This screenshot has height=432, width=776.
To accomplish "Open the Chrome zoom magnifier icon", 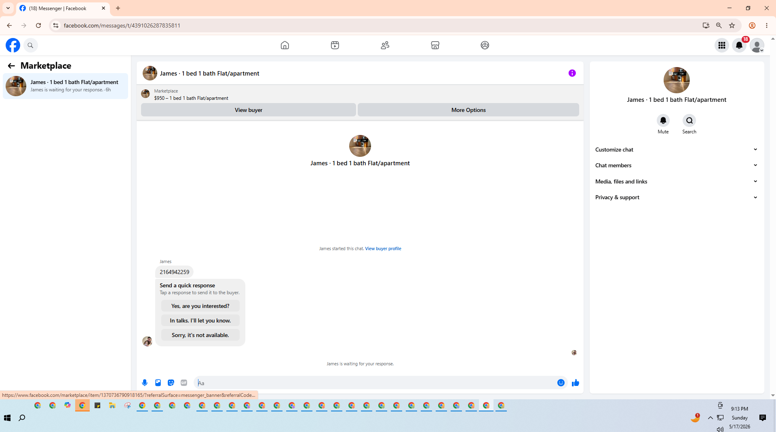I will (719, 25).
